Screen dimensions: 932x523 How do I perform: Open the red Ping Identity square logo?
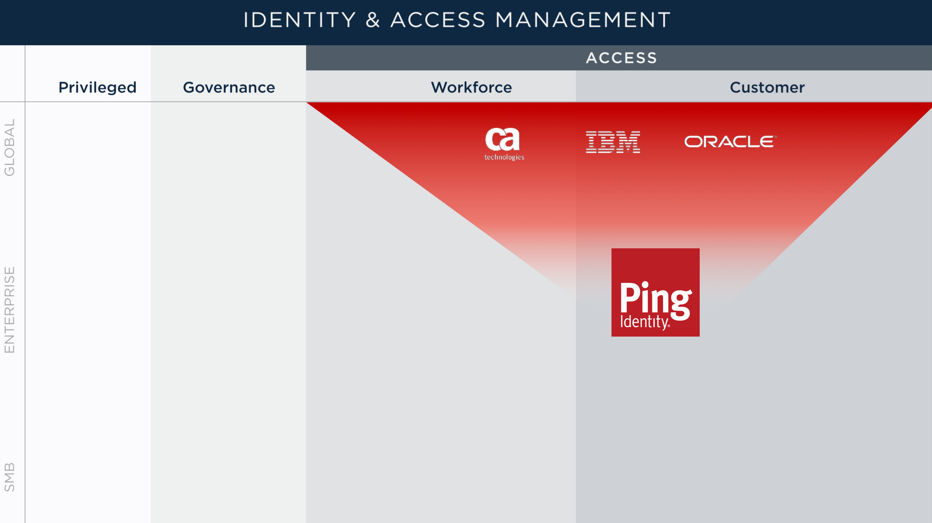[655, 292]
